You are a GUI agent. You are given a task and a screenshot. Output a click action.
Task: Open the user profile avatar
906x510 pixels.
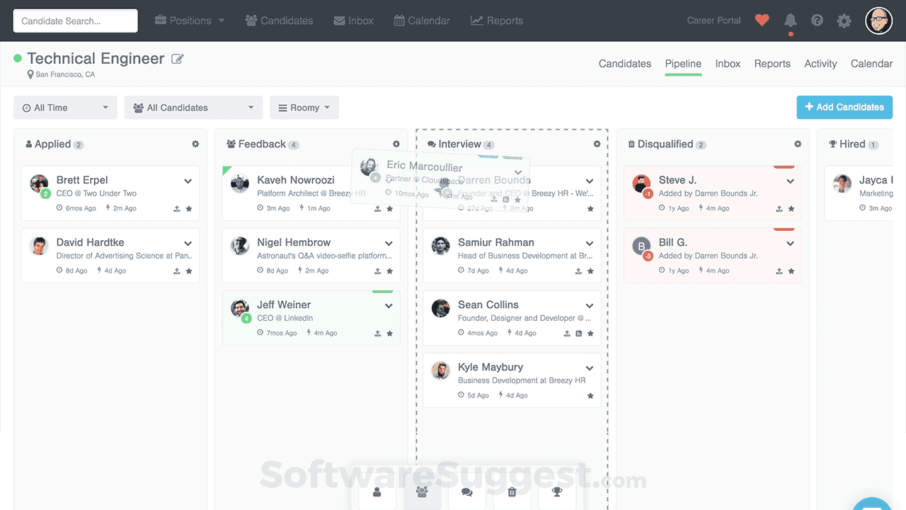pos(879,21)
